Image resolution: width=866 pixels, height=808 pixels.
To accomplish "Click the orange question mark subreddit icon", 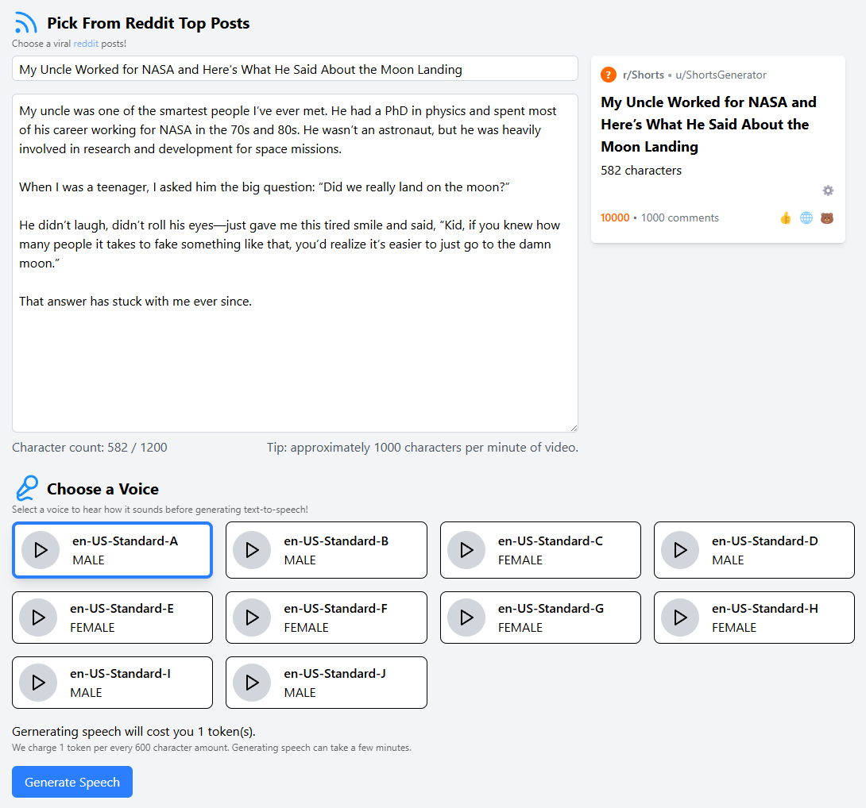I will pyautogui.click(x=609, y=75).
